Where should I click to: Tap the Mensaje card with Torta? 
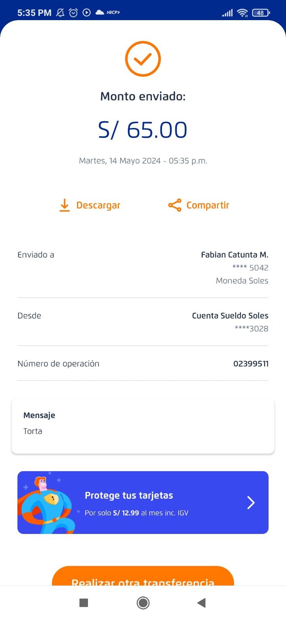coord(143,426)
